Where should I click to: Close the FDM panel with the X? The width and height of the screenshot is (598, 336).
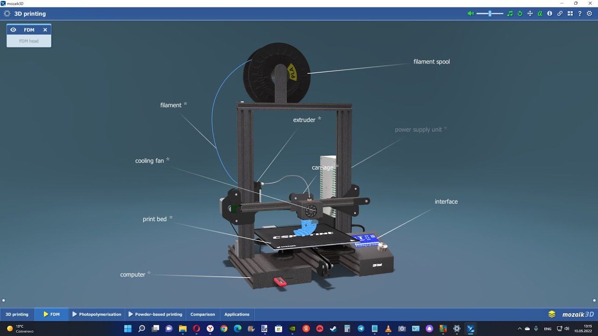[45, 29]
